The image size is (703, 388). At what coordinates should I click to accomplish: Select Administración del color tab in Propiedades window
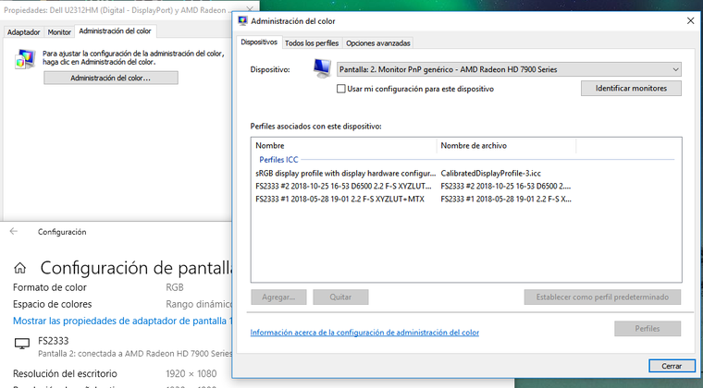[x=116, y=30]
